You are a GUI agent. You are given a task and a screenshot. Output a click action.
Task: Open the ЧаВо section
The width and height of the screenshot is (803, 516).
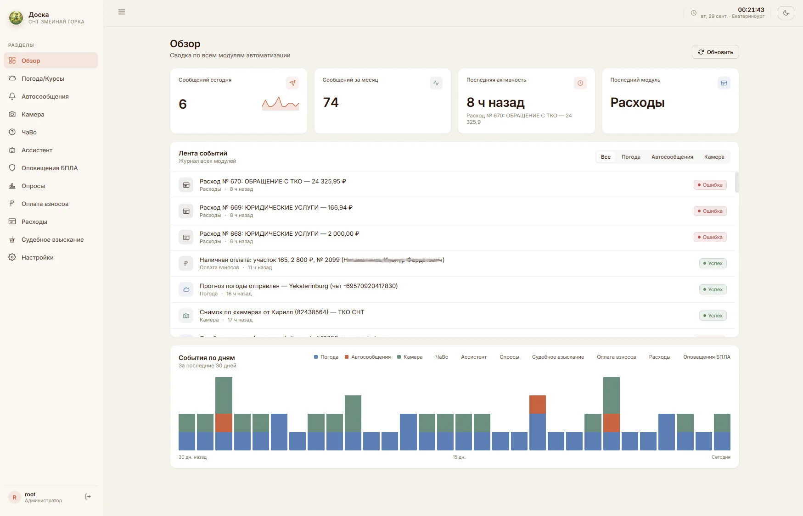pos(51,132)
